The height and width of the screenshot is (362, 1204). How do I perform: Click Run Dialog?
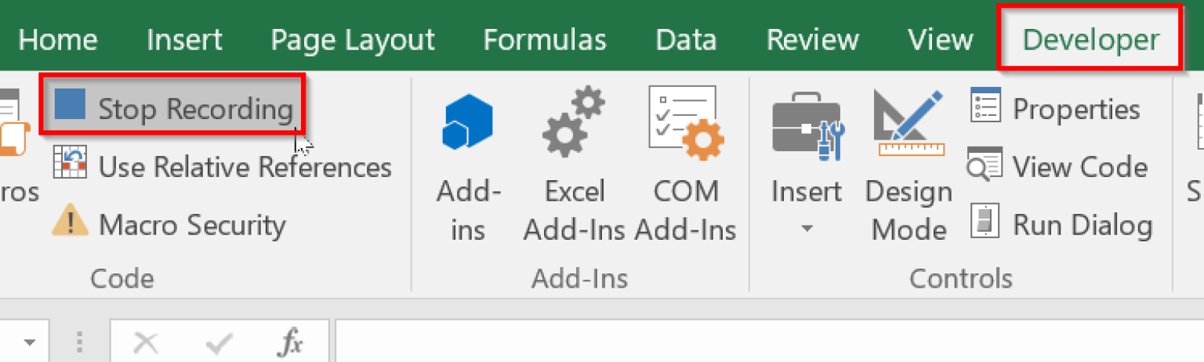point(1061,225)
